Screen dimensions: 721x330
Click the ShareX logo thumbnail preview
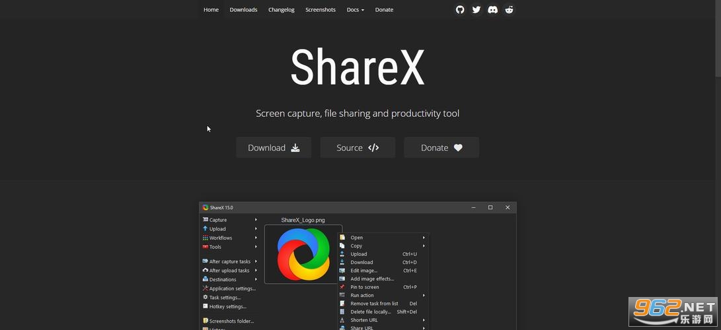pos(303,254)
